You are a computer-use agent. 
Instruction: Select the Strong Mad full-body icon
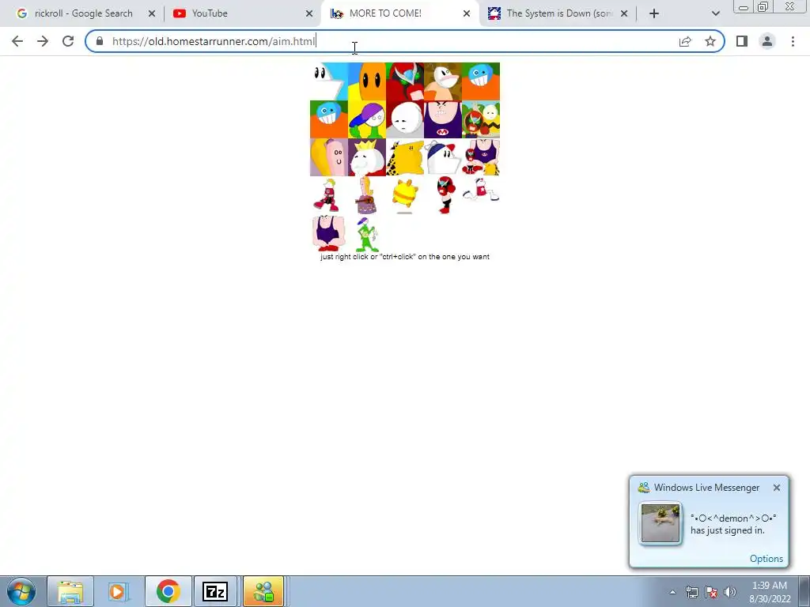[x=328, y=233]
